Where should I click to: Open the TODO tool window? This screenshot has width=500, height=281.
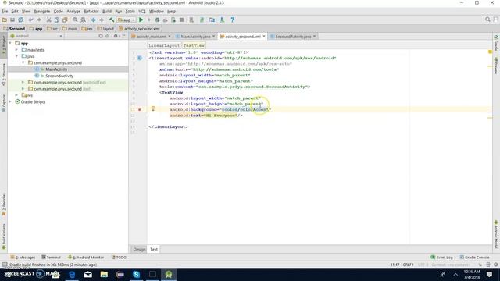pyautogui.click(x=119, y=257)
